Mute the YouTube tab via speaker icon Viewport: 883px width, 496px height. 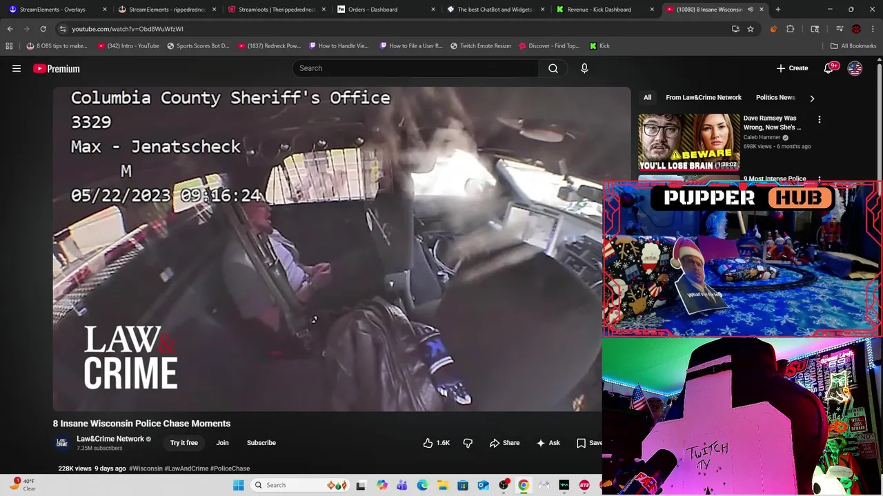click(751, 10)
